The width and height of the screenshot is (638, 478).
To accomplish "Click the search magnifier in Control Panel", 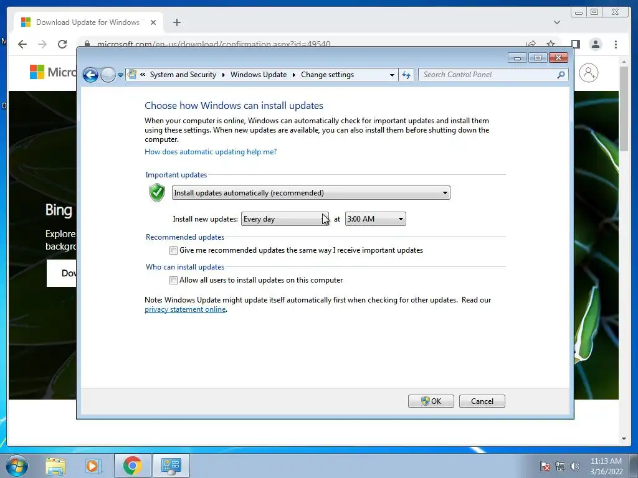I will (561, 75).
